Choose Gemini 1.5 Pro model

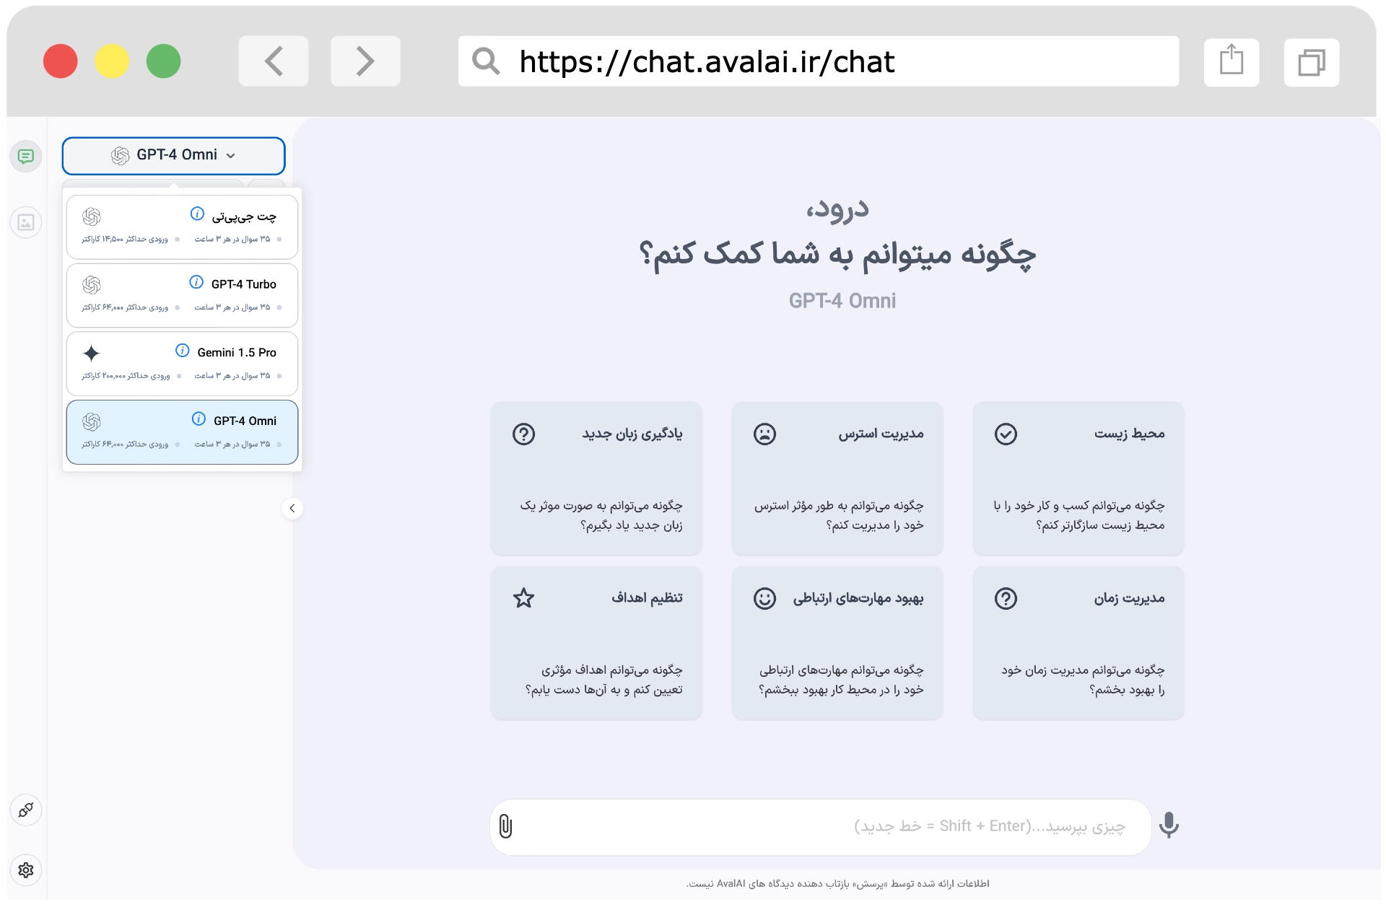182,364
